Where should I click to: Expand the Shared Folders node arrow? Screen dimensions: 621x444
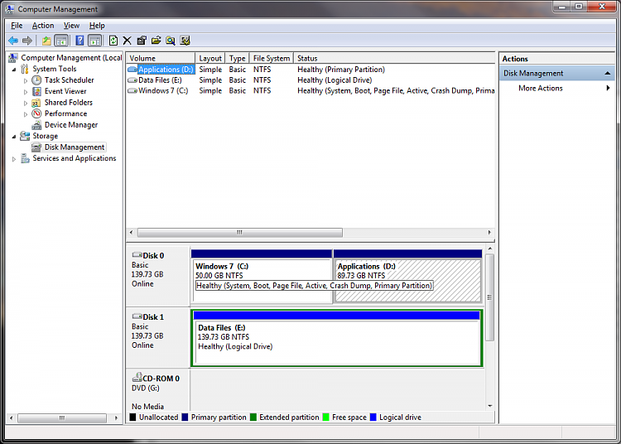[x=26, y=103]
